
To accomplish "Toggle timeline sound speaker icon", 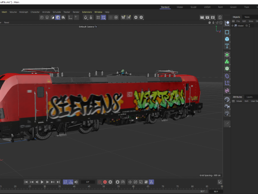I will pyautogui.click(x=76, y=182).
